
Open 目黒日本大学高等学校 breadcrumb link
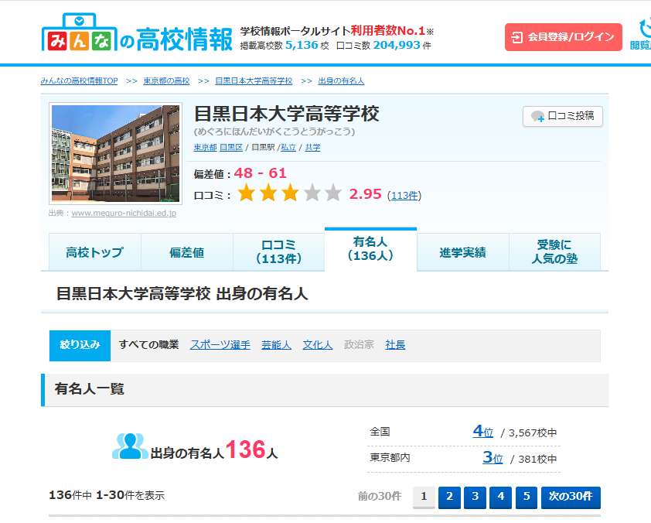[254, 81]
